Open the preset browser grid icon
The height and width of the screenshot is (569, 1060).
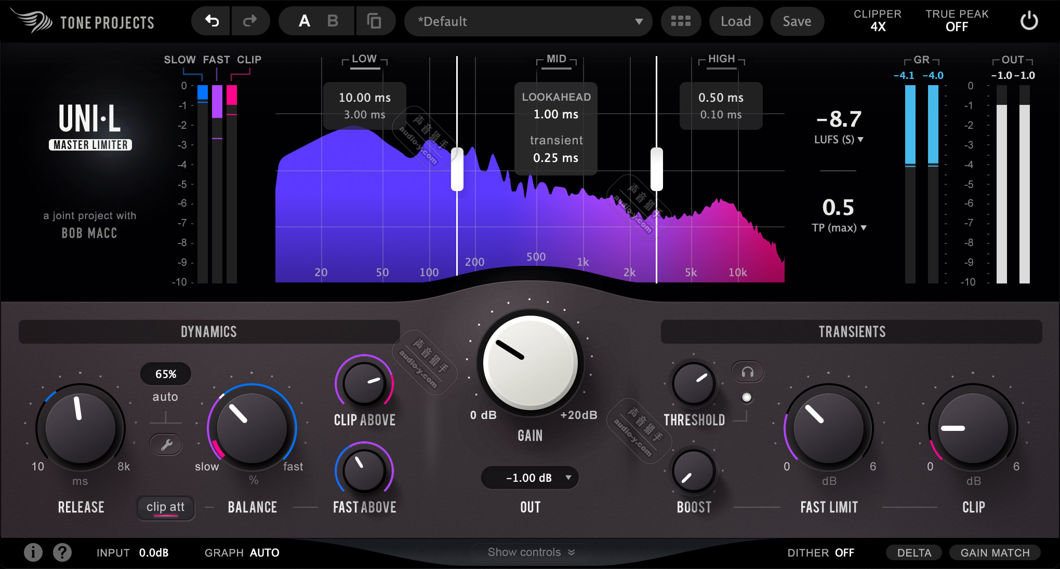click(681, 21)
